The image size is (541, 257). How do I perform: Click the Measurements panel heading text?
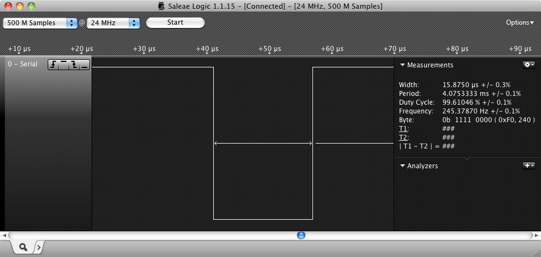430,65
